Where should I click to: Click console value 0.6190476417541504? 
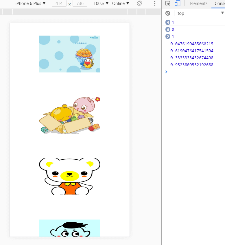click(192, 51)
